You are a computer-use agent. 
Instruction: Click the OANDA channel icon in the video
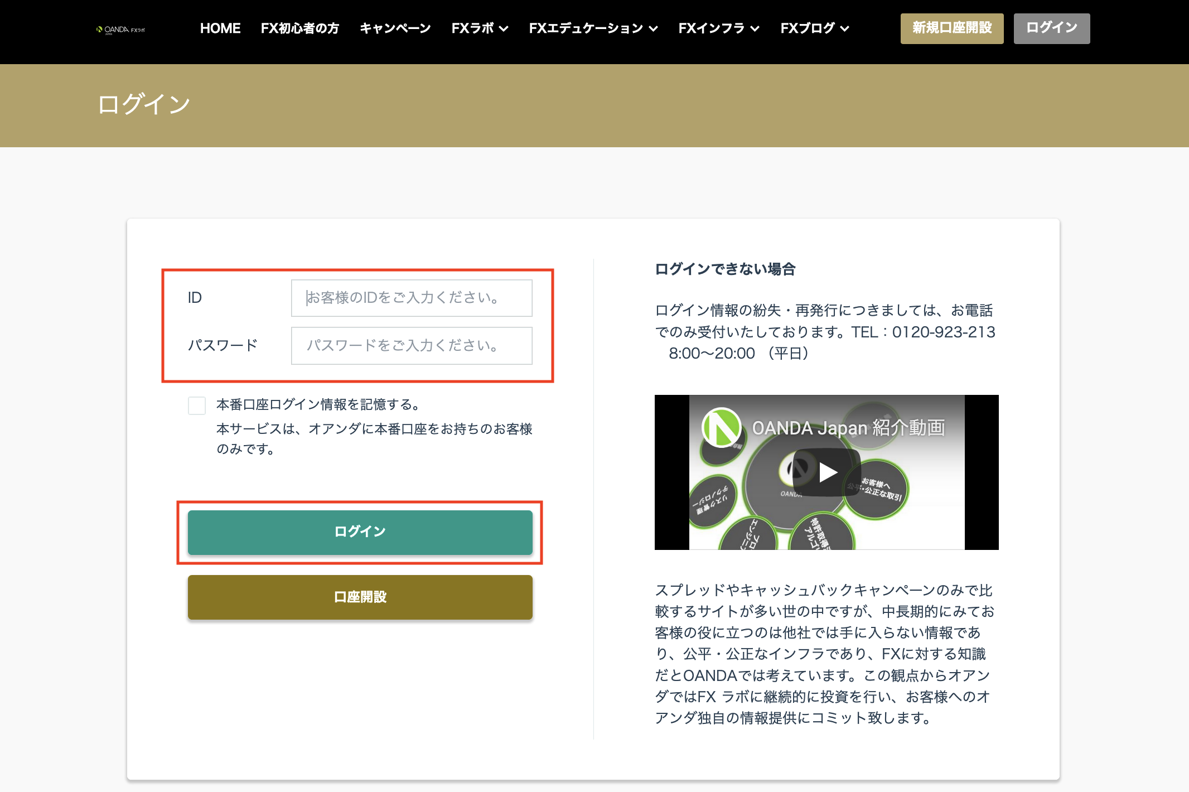coord(721,428)
